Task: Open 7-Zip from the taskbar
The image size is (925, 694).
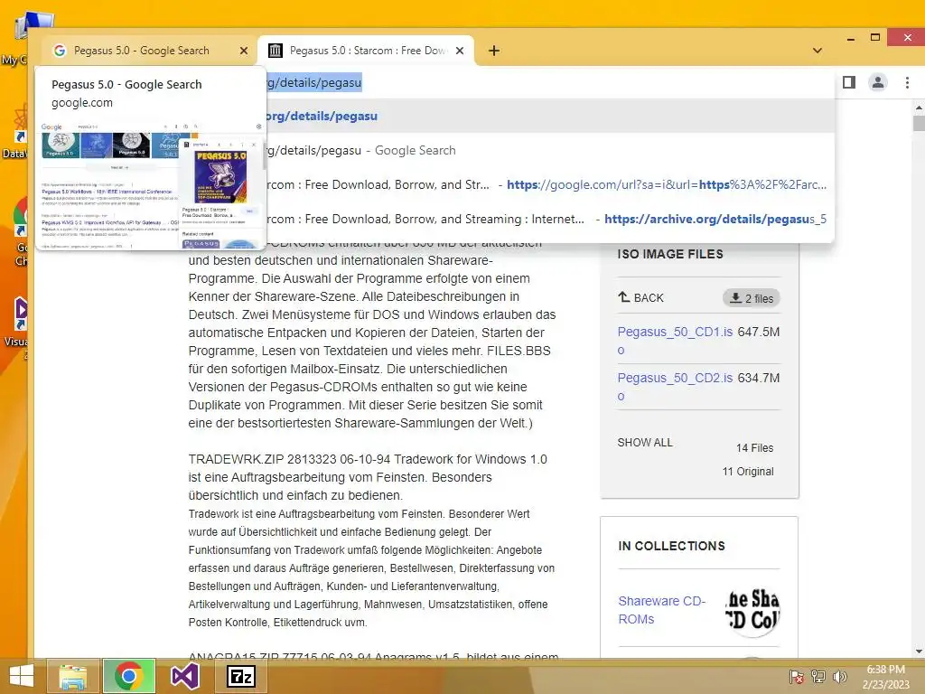Action: (240, 676)
